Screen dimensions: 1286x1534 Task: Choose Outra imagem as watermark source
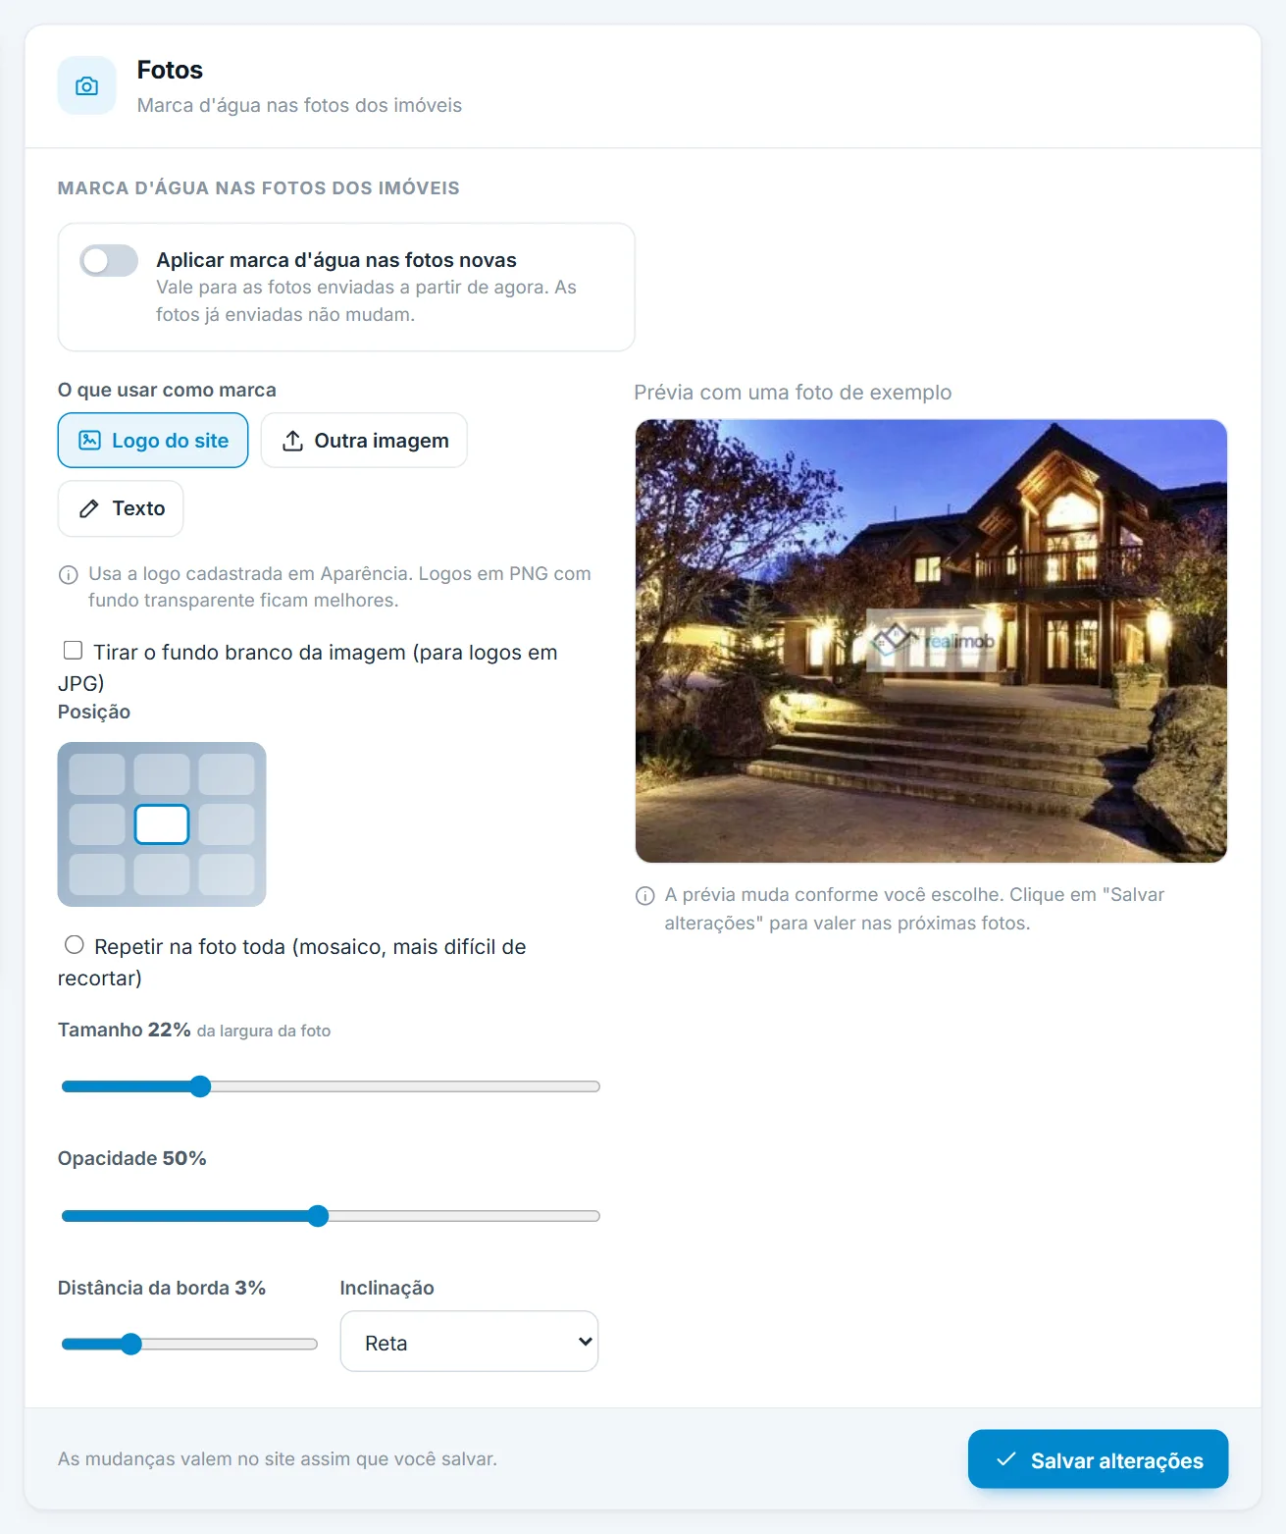coord(364,440)
